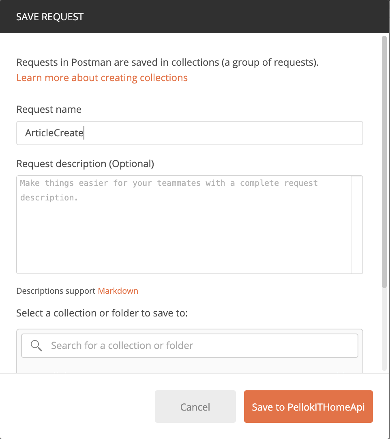
Task: Click the 'Request description (Optional)' label
Action: tap(85, 164)
